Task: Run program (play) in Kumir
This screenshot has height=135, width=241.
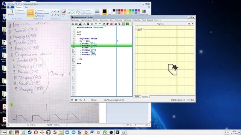Action: [x=104, y=24]
